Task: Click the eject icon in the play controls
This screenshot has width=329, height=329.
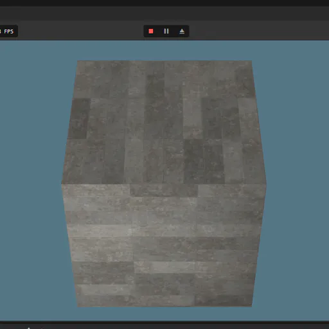Action: point(182,31)
